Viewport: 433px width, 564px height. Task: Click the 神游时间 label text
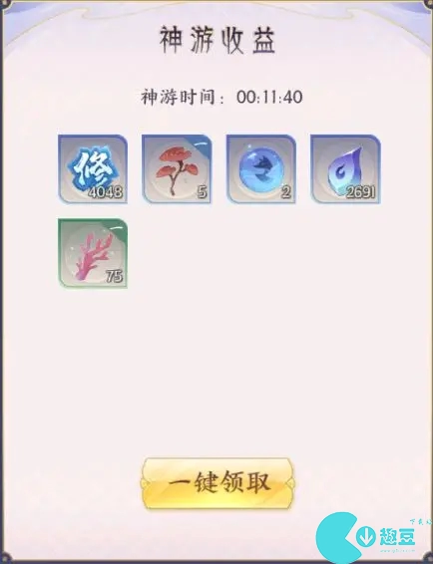point(179,97)
